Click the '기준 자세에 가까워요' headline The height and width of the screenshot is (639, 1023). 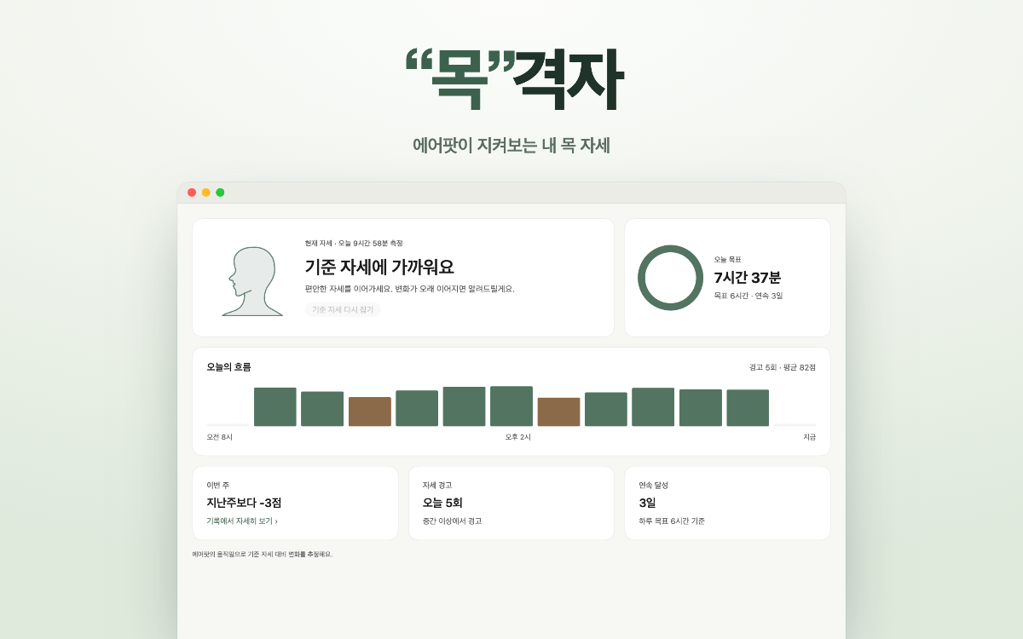(379, 267)
